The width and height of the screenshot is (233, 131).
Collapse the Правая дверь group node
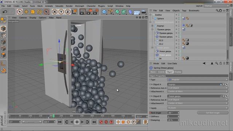152,29
